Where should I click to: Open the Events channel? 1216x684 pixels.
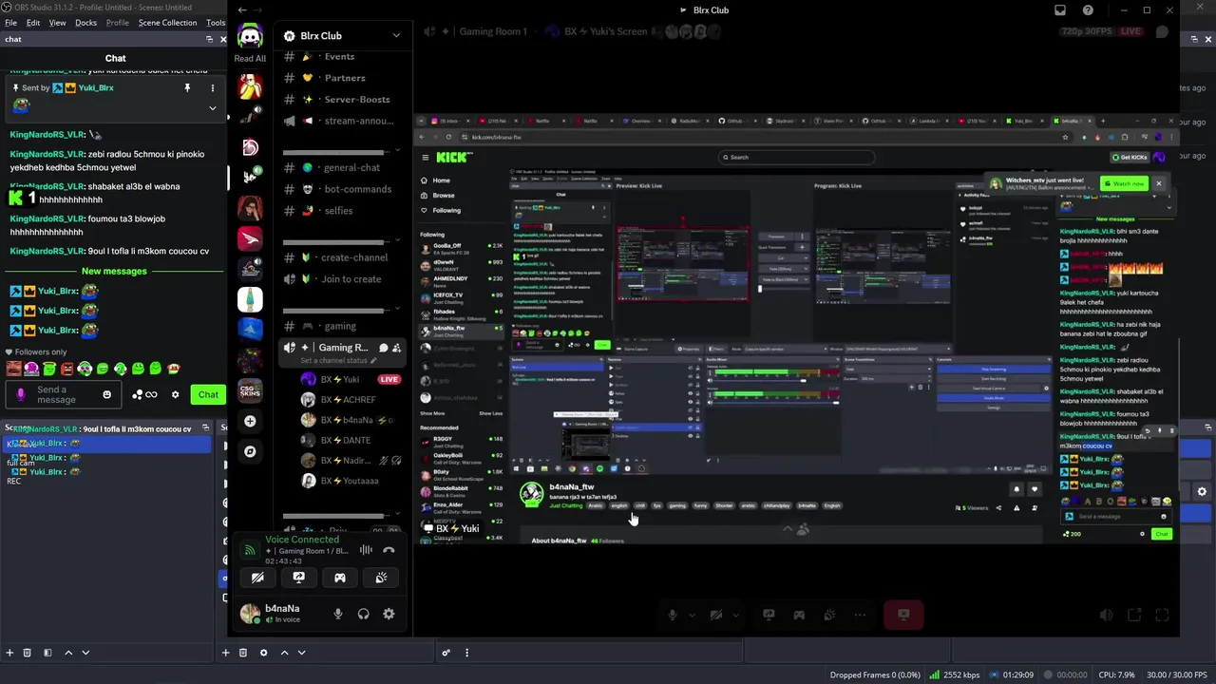click(341, 57)
